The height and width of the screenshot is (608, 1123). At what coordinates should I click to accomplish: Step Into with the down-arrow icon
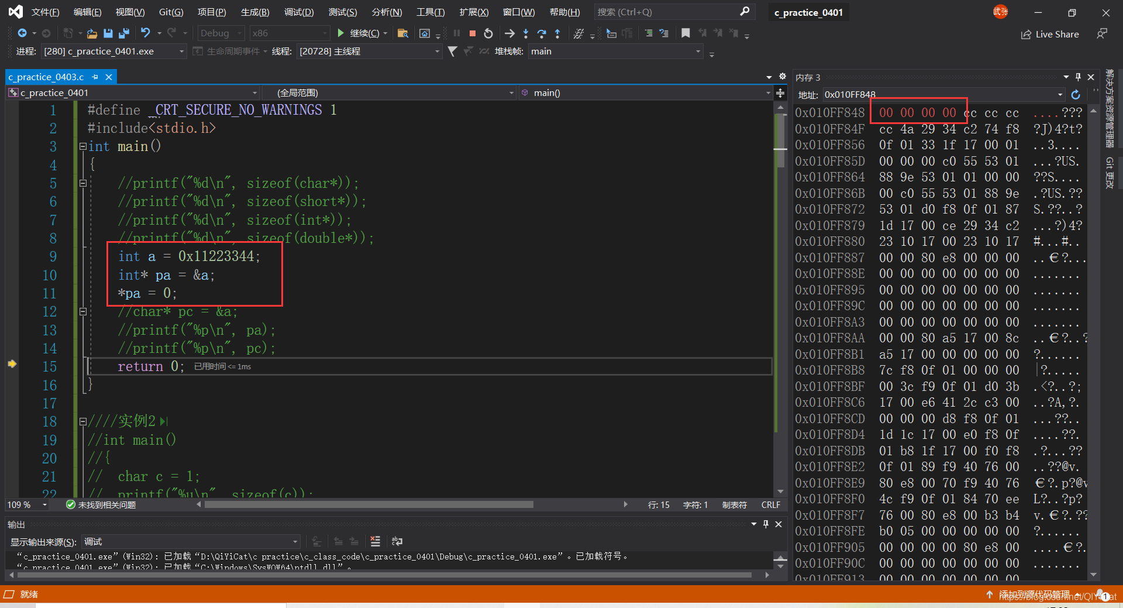(x=526, y=33)
